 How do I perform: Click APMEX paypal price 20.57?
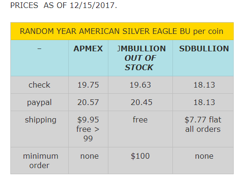click(88, 102)
